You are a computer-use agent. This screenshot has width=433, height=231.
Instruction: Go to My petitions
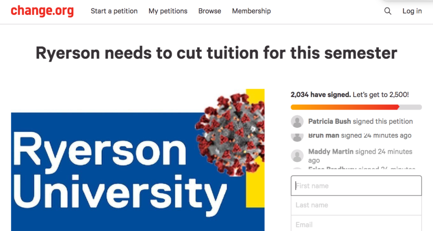(168, 11)
